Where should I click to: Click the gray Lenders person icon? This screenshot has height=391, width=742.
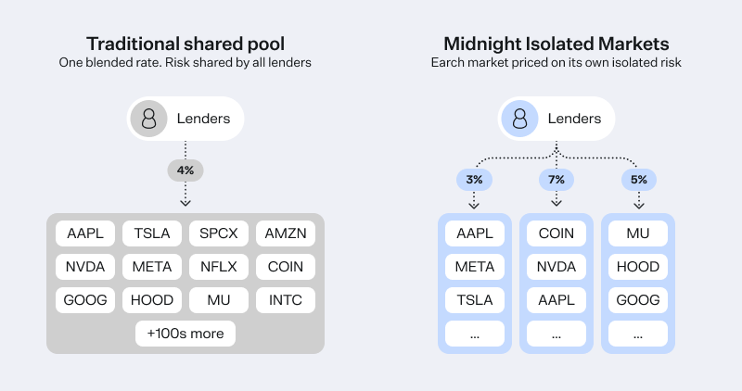coord(148,119)
